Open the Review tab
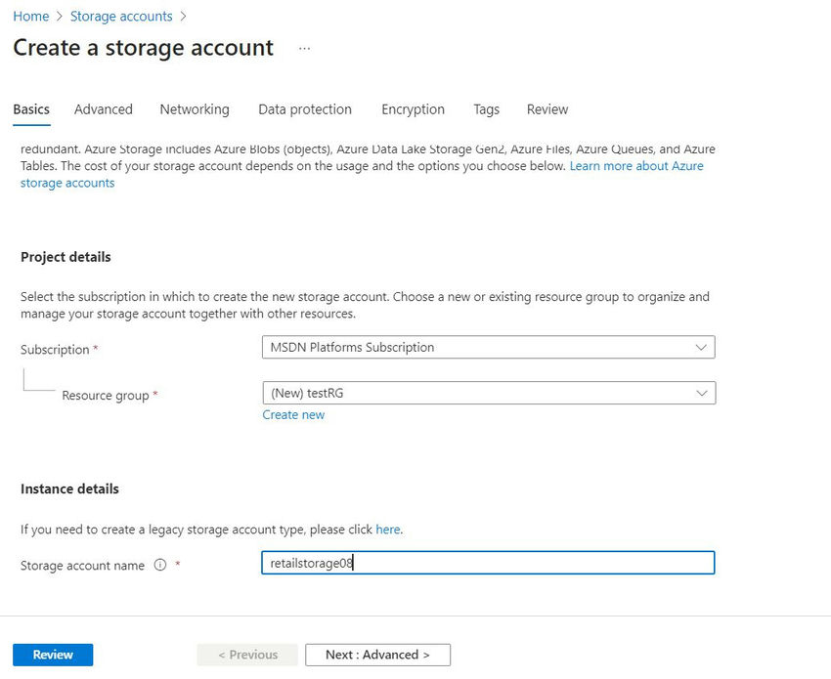The height and width of the screenshot is (679, 831). coord(547,109)
